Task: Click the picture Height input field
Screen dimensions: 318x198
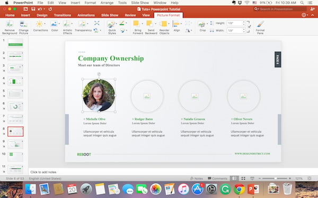Action: coord(235,23)
